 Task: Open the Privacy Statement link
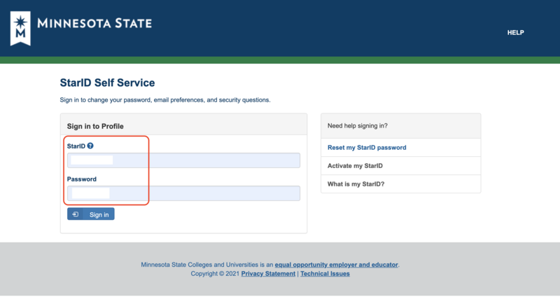pyautogui.click(x=268, y=274)
